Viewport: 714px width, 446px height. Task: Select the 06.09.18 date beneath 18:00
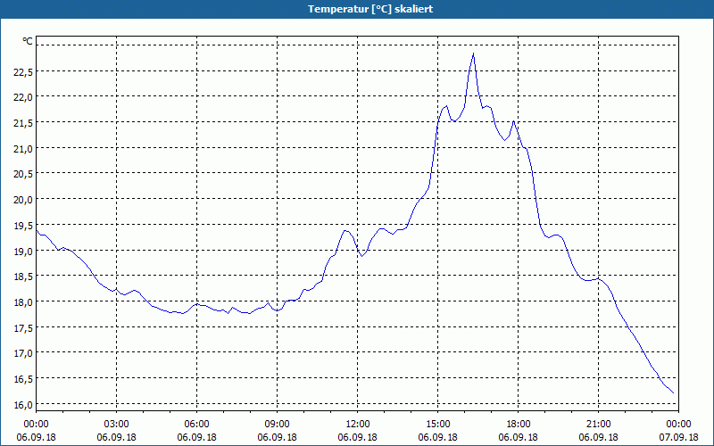click(x=519, y=437)
